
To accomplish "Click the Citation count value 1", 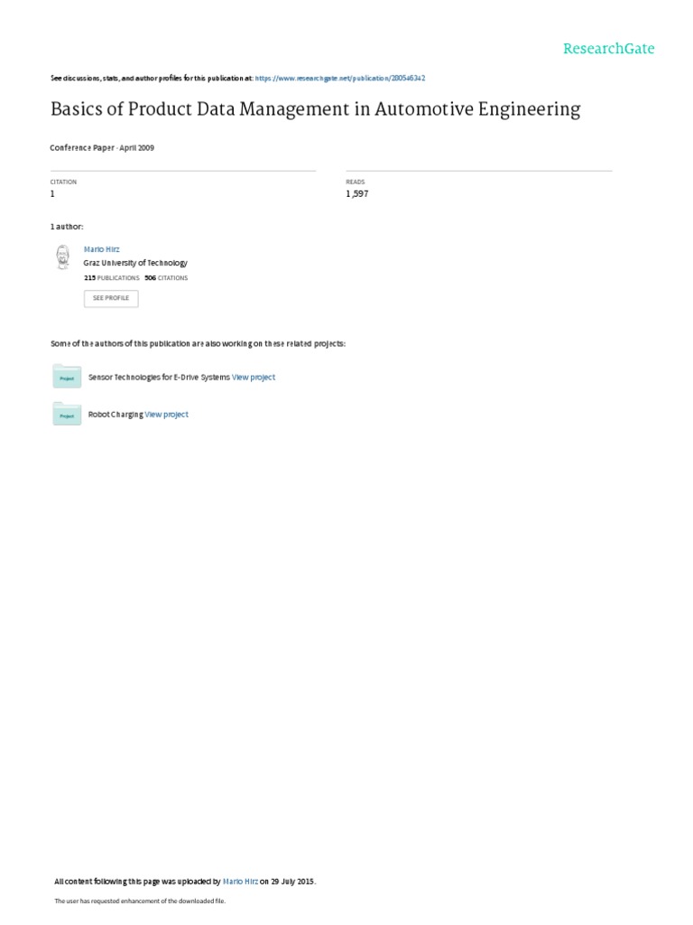I will point(52,193).
